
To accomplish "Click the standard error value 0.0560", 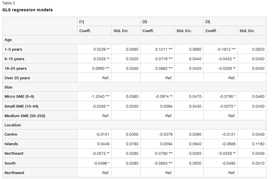I will 132,49.
